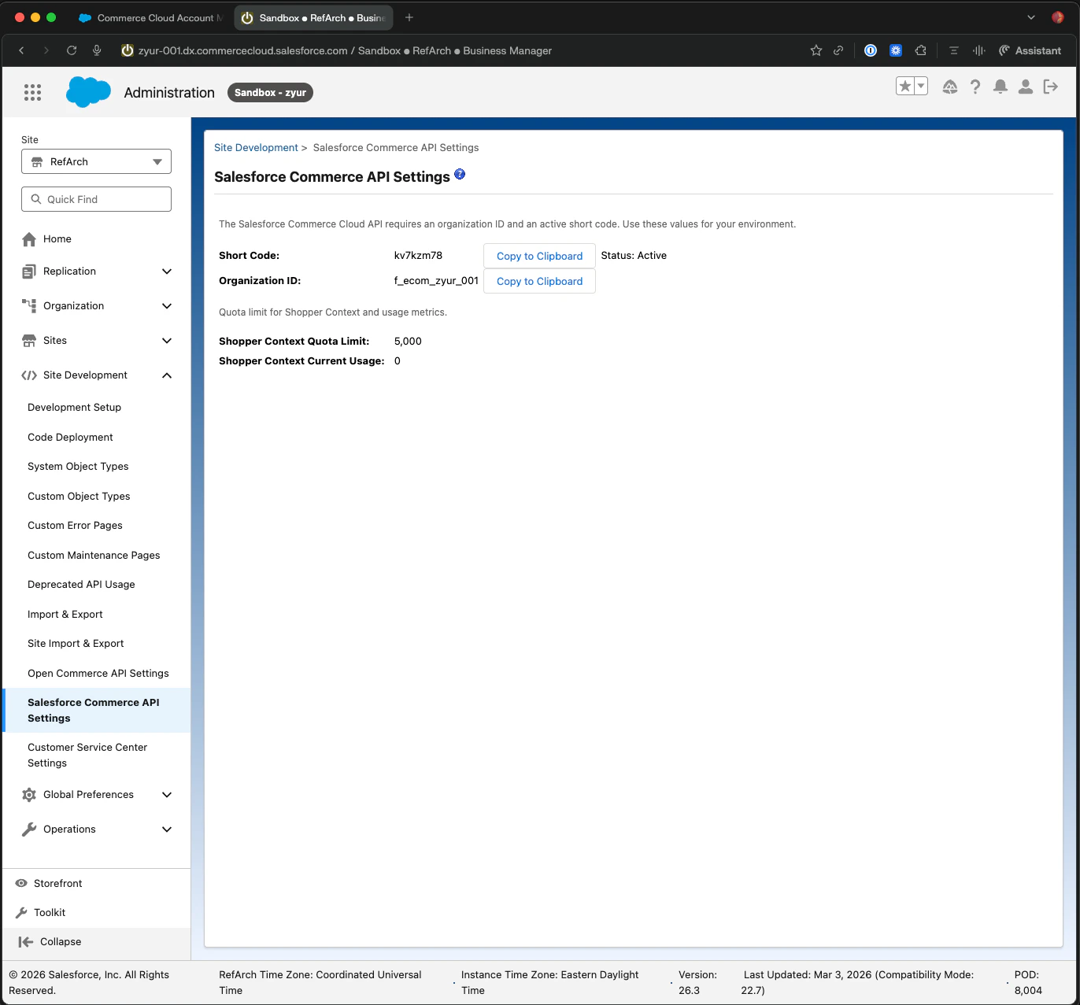Go back to the previous page

pos(21,50)
